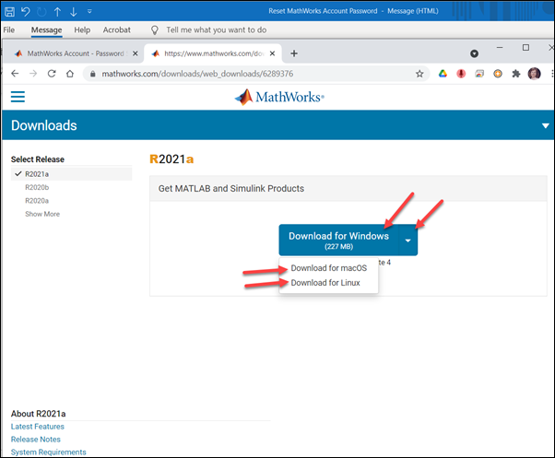Choose Download for Linux

coord(325,283)
